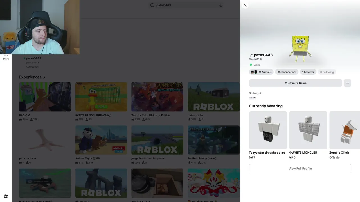Click the @patas1443 handle in the panel

pos(255,59)
